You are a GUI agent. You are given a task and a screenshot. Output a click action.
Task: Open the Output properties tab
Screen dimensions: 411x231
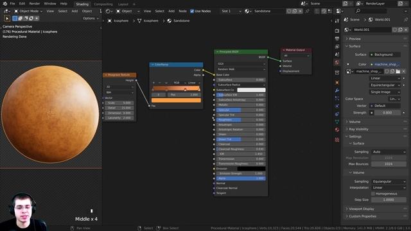tap(337, 38)
